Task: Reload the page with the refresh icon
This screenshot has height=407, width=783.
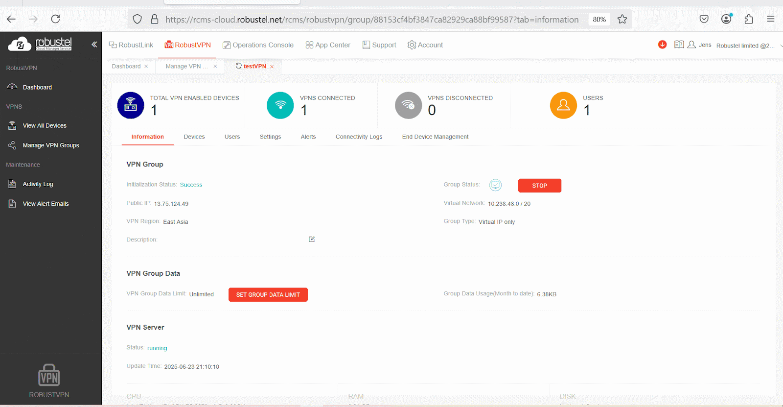Action: (x=56, y=19)
